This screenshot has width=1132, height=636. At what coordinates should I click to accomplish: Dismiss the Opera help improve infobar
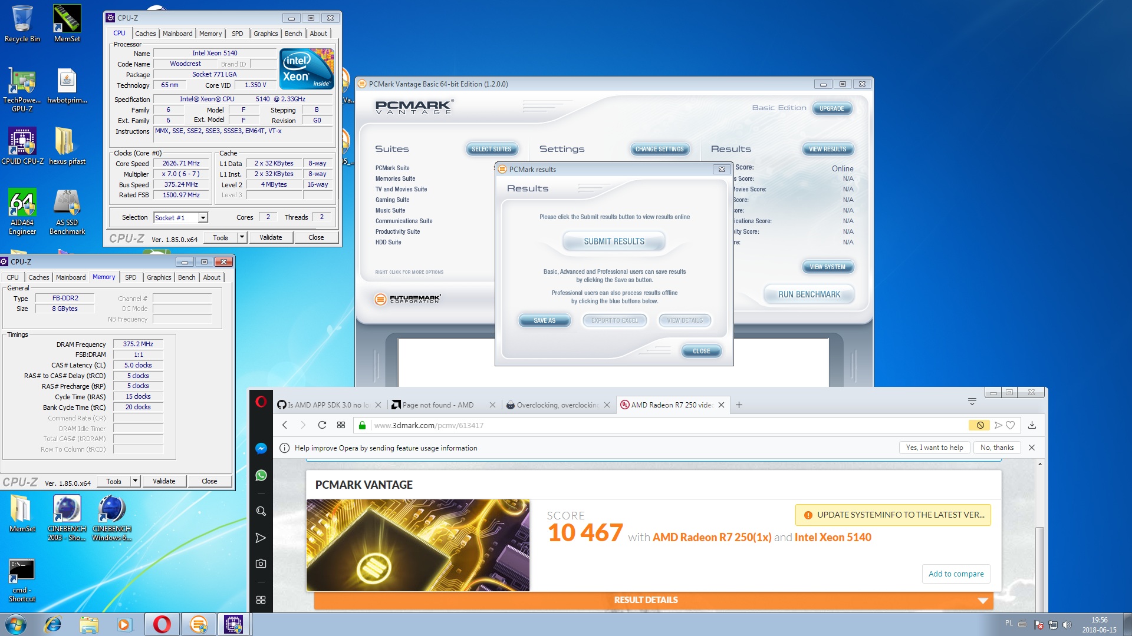pyautogui.click(x=1032, y=448)
